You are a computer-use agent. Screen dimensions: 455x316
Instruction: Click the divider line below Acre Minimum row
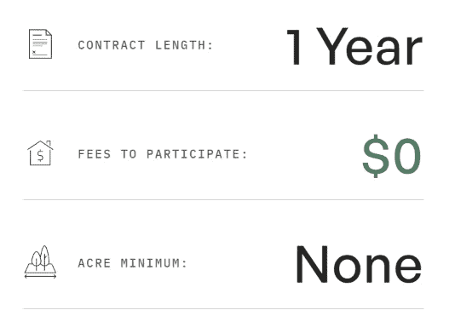point(223,308)
